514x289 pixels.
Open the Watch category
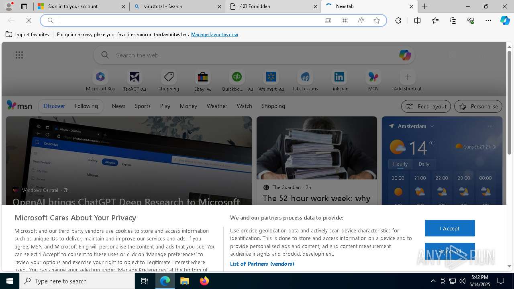click(x=244, y=106)
